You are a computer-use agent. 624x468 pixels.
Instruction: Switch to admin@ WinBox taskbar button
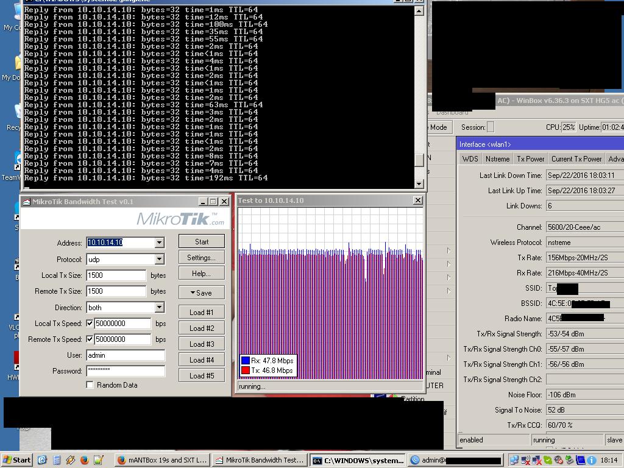456,460
